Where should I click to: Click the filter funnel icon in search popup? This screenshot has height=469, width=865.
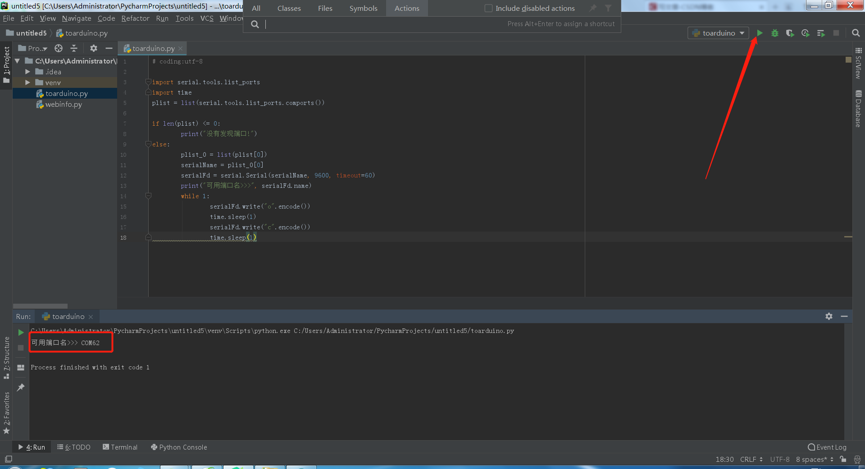click(x=608, y=8)
